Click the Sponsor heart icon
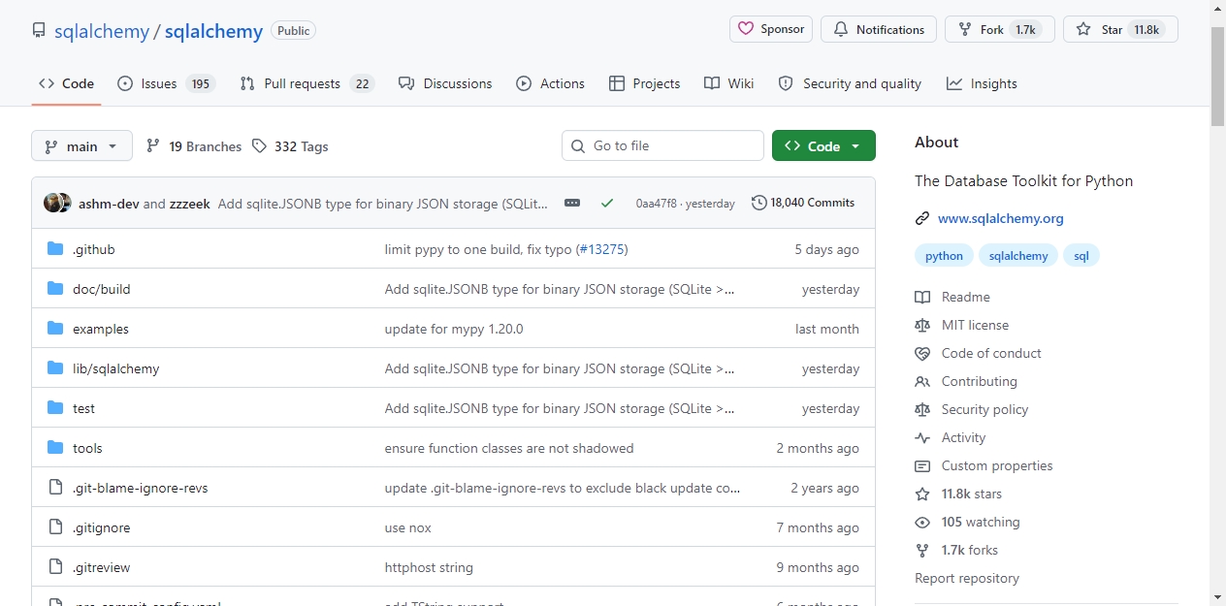Viewport: 1226px width, 606px height. pos(746,29)
